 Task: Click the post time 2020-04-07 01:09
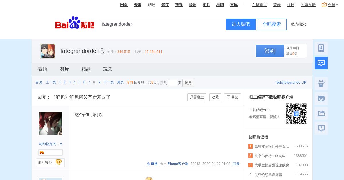point(216,164)
